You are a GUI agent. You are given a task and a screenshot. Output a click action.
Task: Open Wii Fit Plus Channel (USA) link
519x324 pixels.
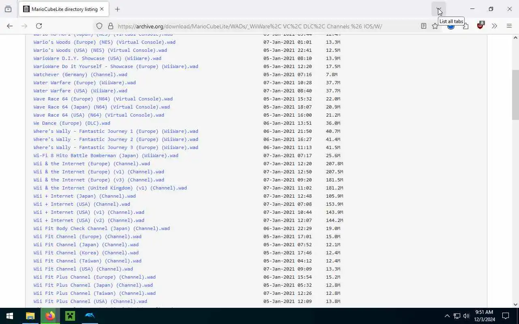pyautogui.click(x=90, y=301)
